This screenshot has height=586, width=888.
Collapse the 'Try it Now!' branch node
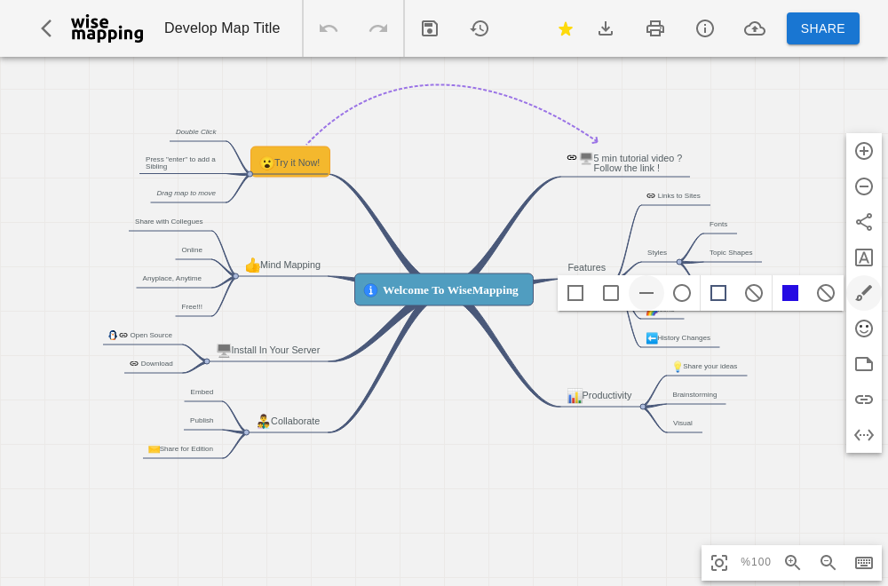250,174
